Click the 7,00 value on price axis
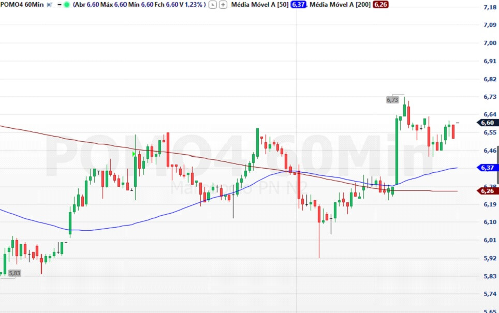Viewport: 499px width, 313px height. coord(489,43)
